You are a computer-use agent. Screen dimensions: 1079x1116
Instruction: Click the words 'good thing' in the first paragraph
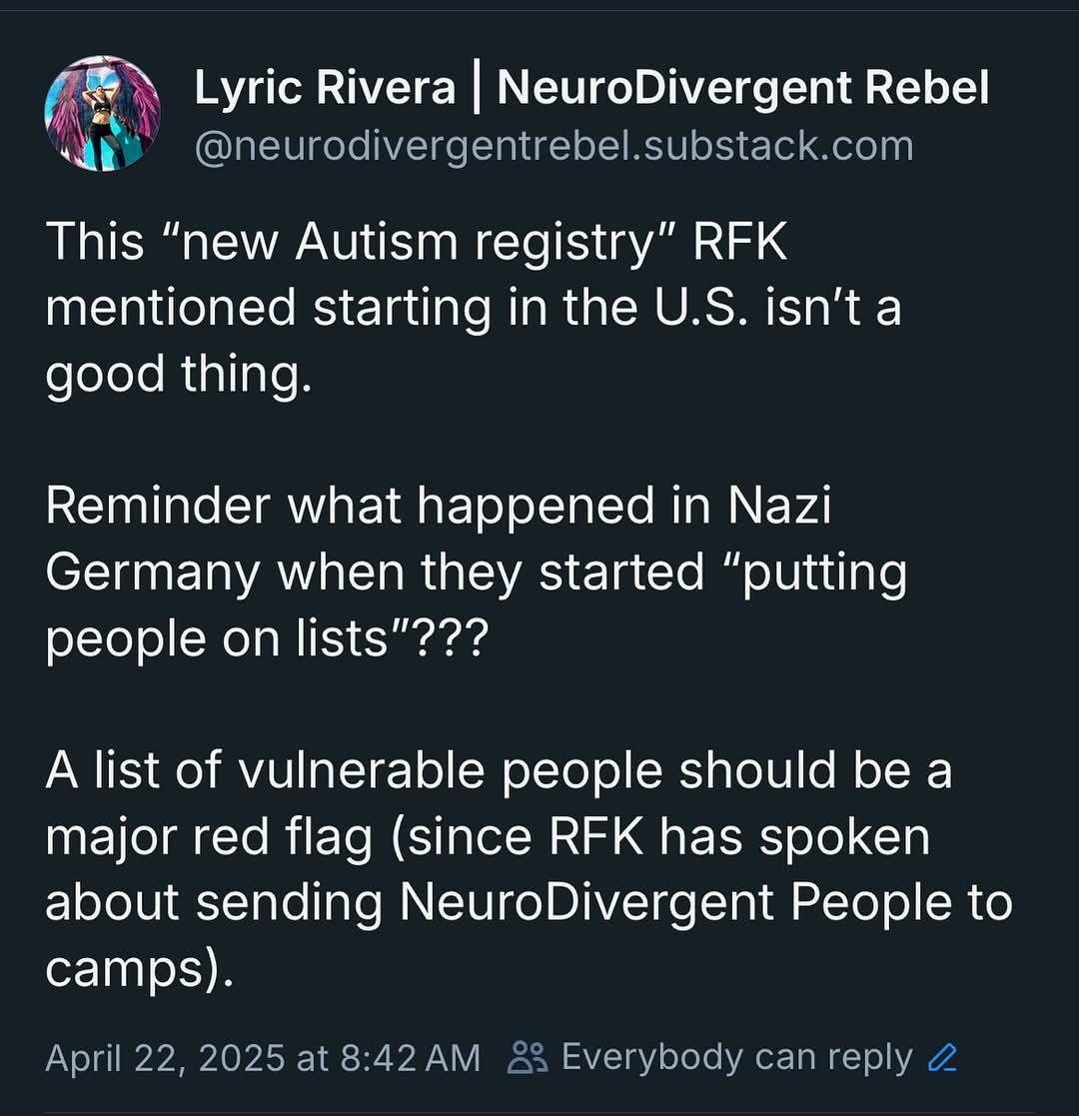[178, 375]
